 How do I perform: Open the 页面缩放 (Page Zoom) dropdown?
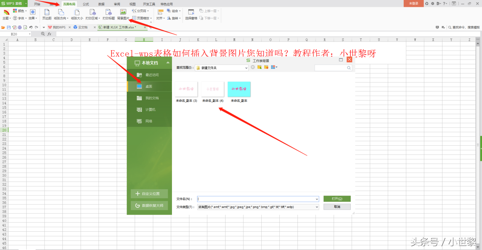pyautogui.click(x=142, y=18)
